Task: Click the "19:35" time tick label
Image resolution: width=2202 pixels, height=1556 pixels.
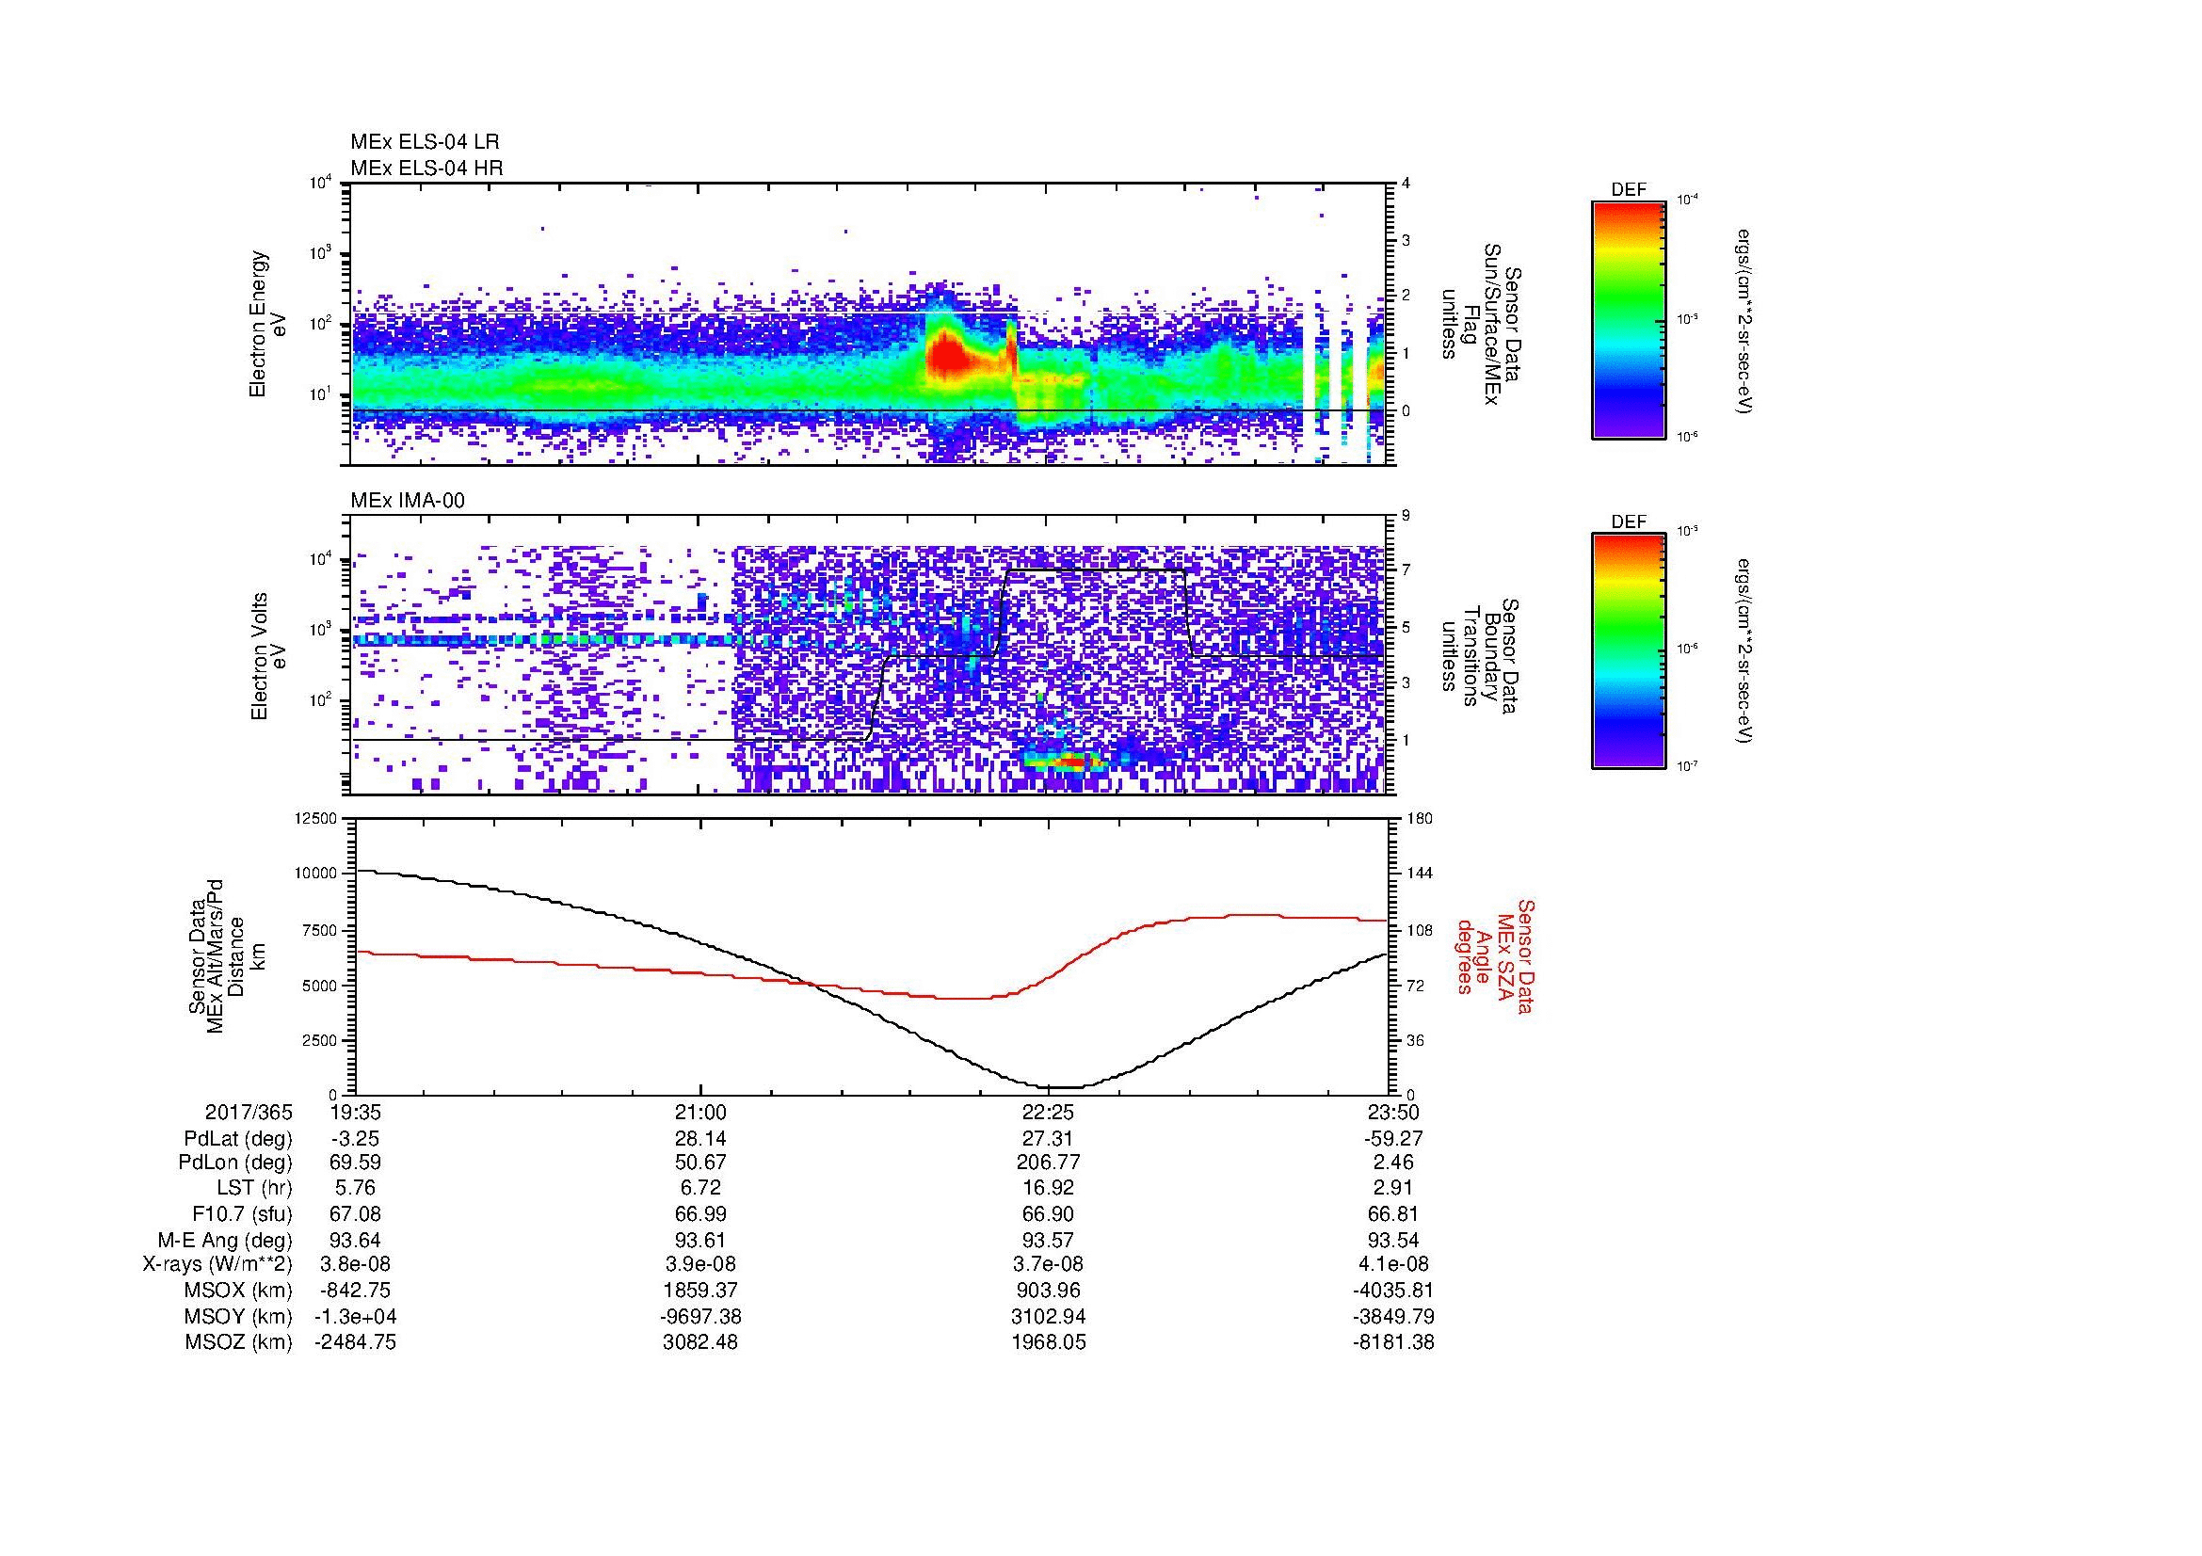Action: point(356,1112)
